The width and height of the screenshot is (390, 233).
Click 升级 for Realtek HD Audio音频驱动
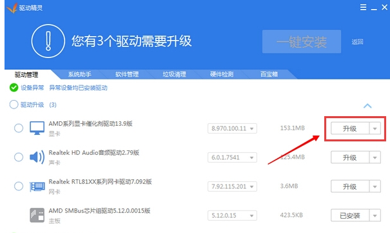(x=350, y=157)
